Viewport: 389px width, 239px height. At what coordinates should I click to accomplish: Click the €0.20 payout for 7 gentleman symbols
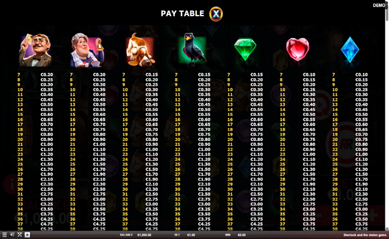(x=47, y=75)
